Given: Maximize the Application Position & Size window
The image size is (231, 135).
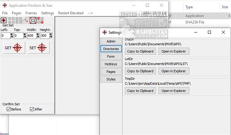Looking at the screenshot, I should pos(147,5).
